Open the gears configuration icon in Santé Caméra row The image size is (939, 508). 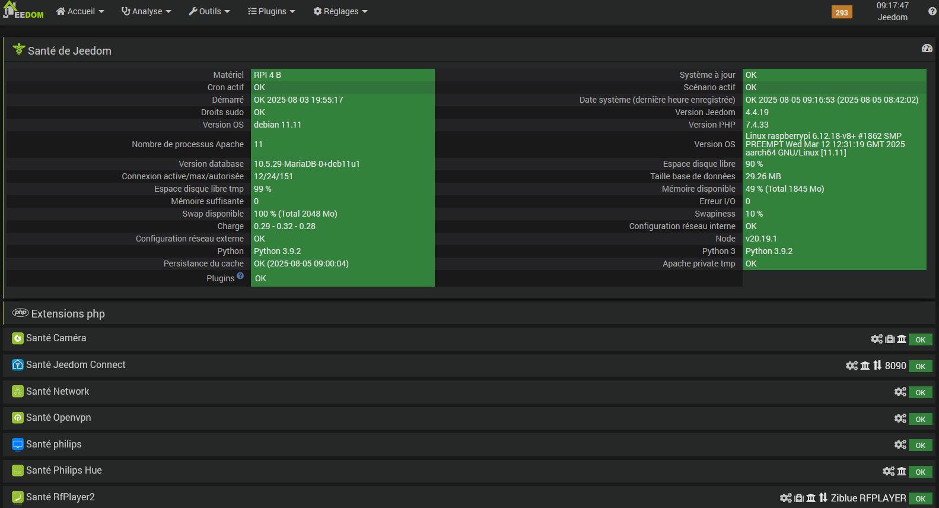coord(877,339)
